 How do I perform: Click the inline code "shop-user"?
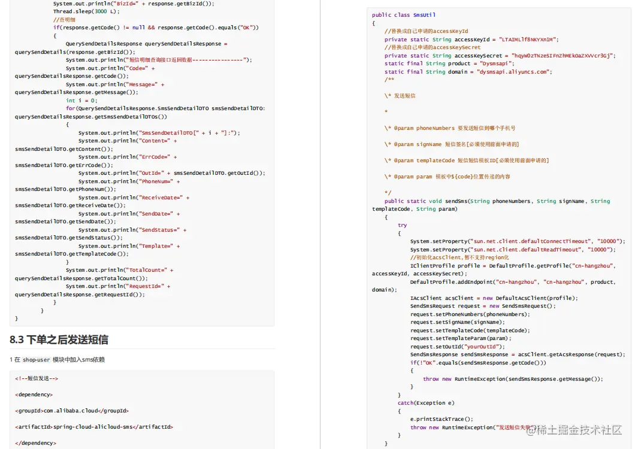click(x=37, y=360)
